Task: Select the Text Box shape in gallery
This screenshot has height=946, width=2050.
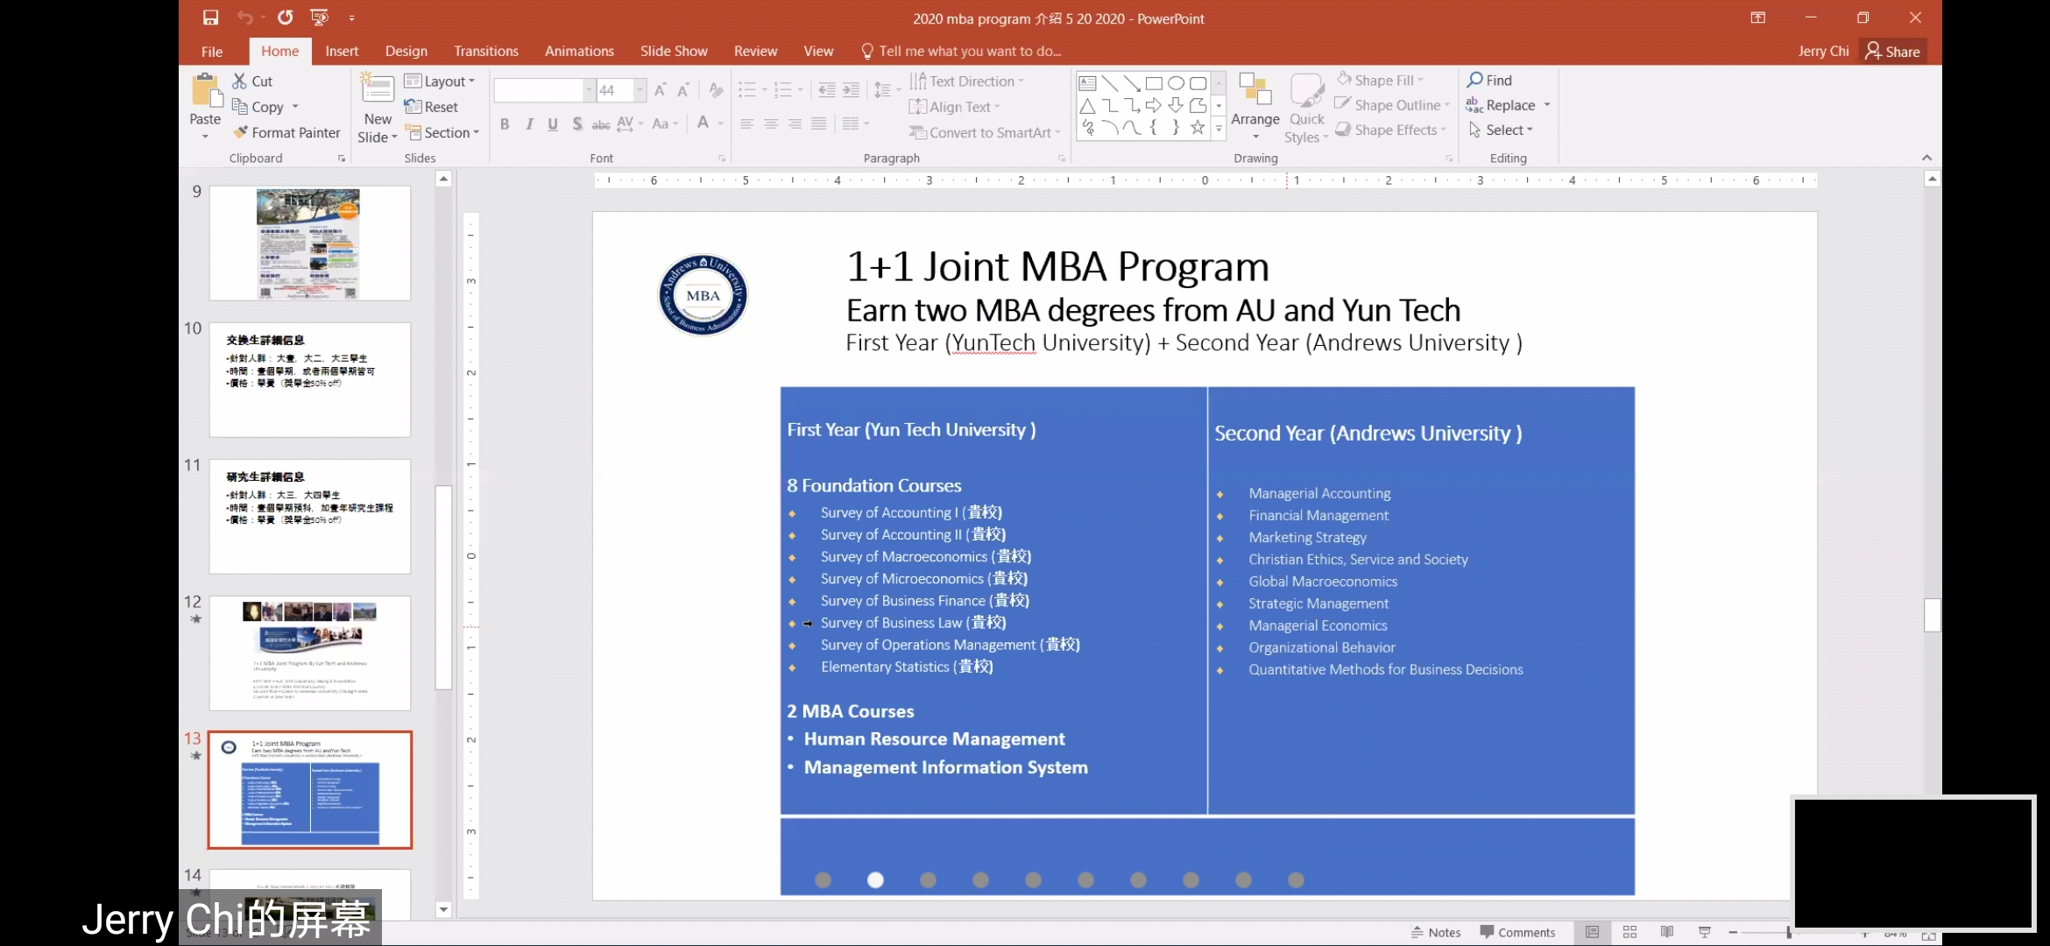Action: pos(1087,83)
